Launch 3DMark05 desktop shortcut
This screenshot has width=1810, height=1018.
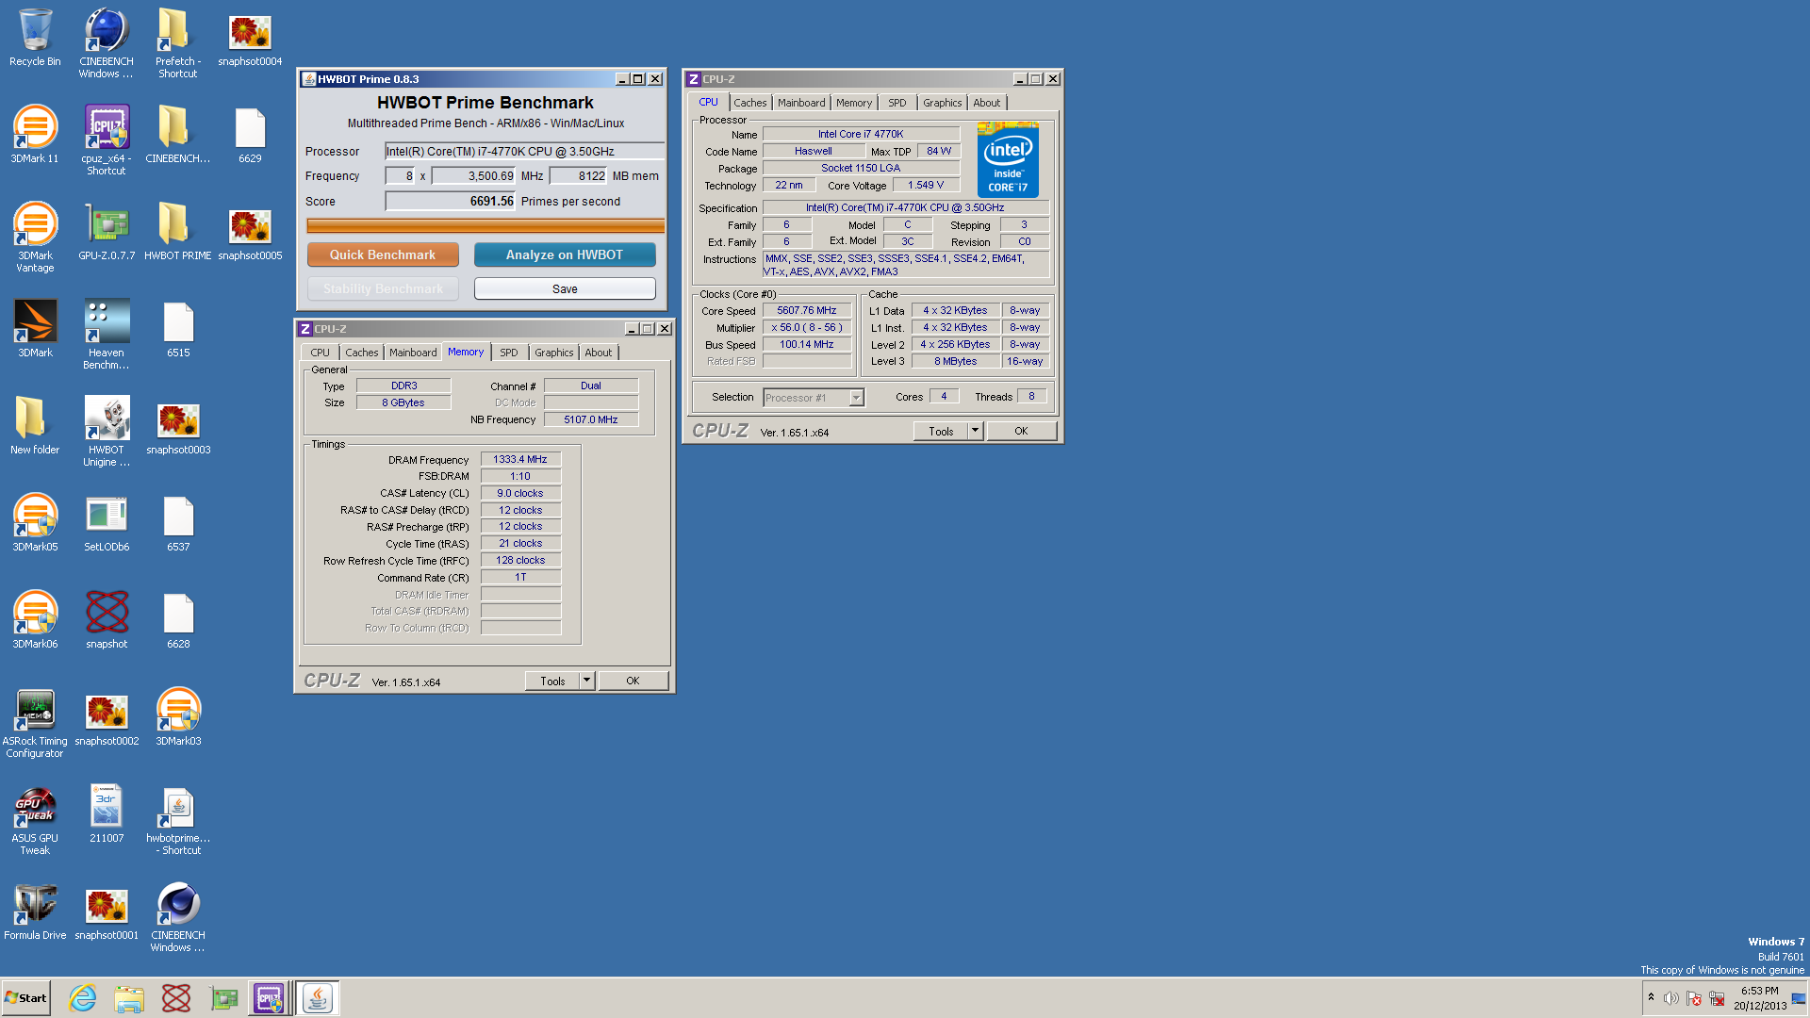(x=35, y=523)
